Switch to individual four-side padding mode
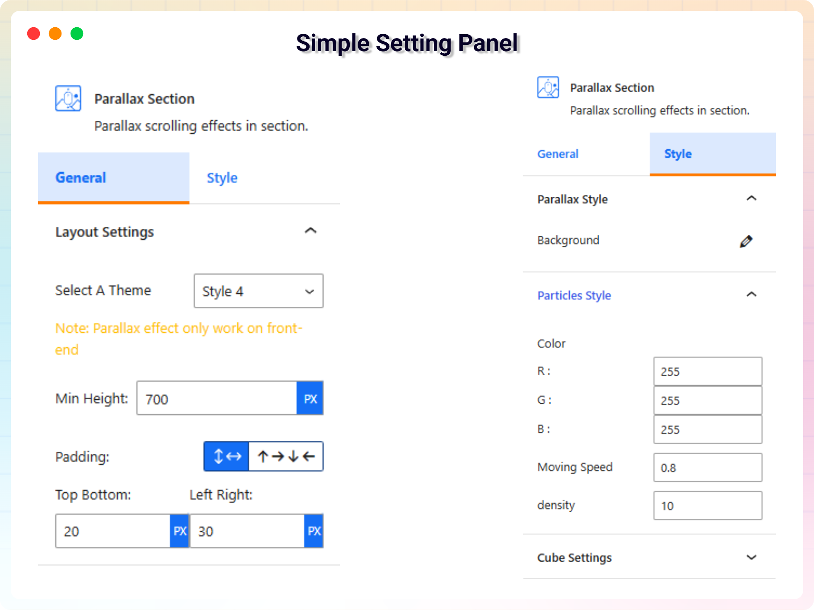This screenshot has height=610, width=814. pos(286,456)
